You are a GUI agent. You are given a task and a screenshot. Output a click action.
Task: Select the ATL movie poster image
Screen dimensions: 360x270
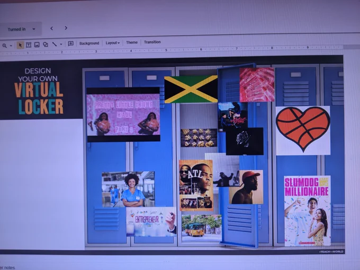pos(196,185)
